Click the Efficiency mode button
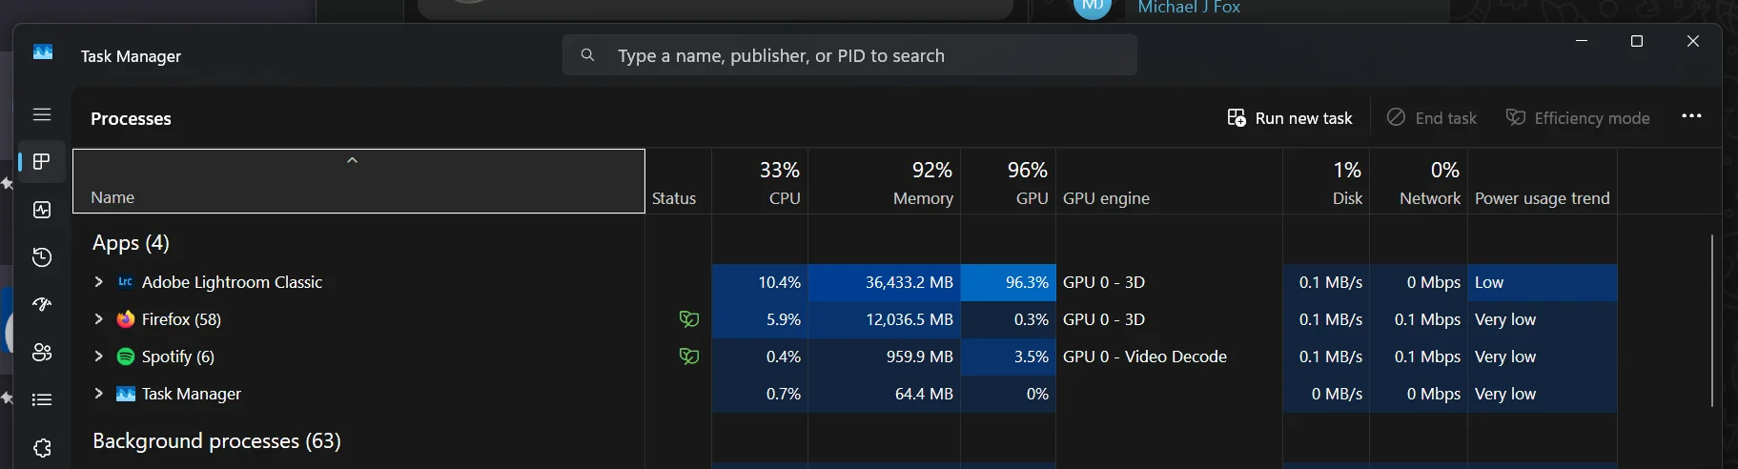 point(1578,118)
